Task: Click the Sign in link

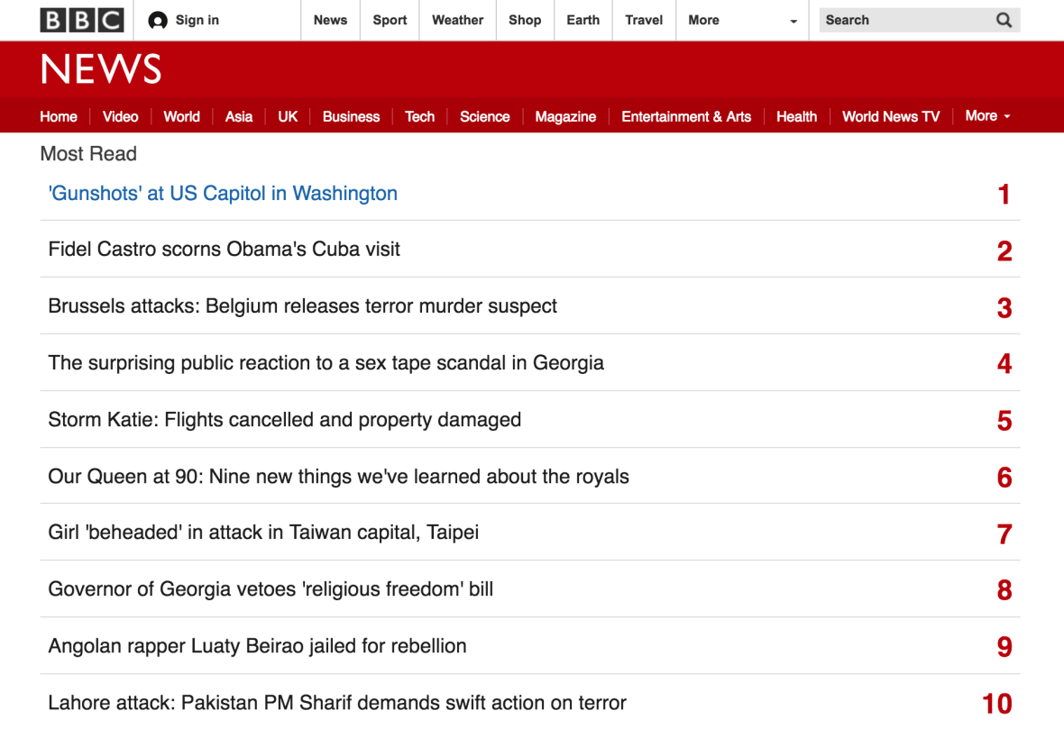Action: [x=197, y=20]
